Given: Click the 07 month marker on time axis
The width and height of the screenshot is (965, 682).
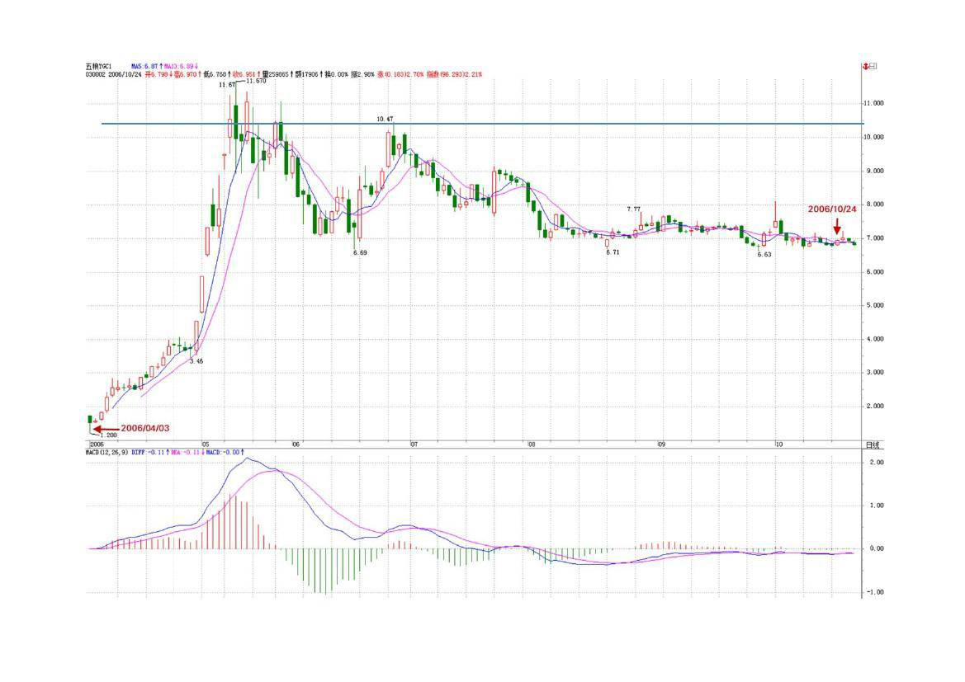Looking at the screenshot, I should 414,444.
